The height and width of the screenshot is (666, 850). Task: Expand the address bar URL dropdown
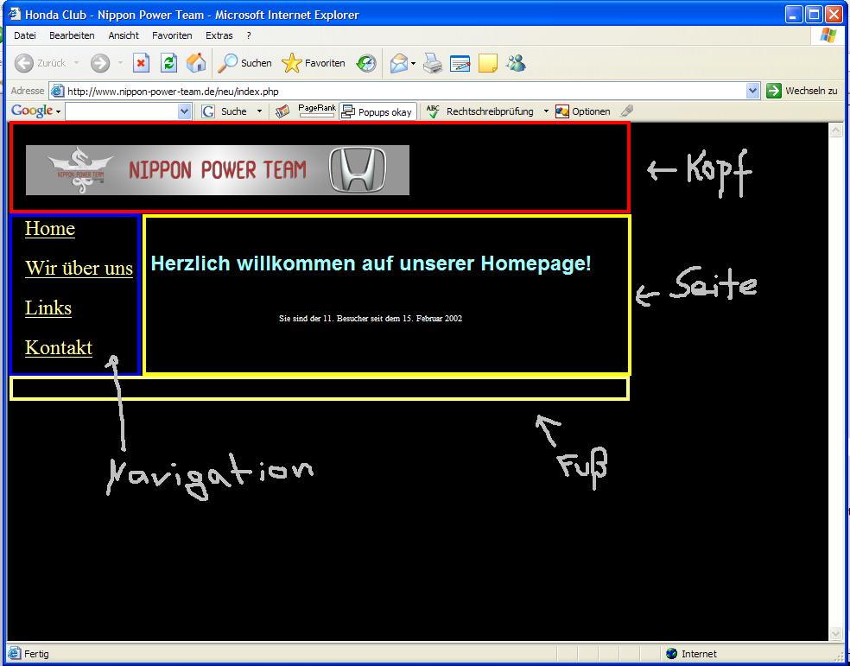pyautogui.click(x=752, y=91)
